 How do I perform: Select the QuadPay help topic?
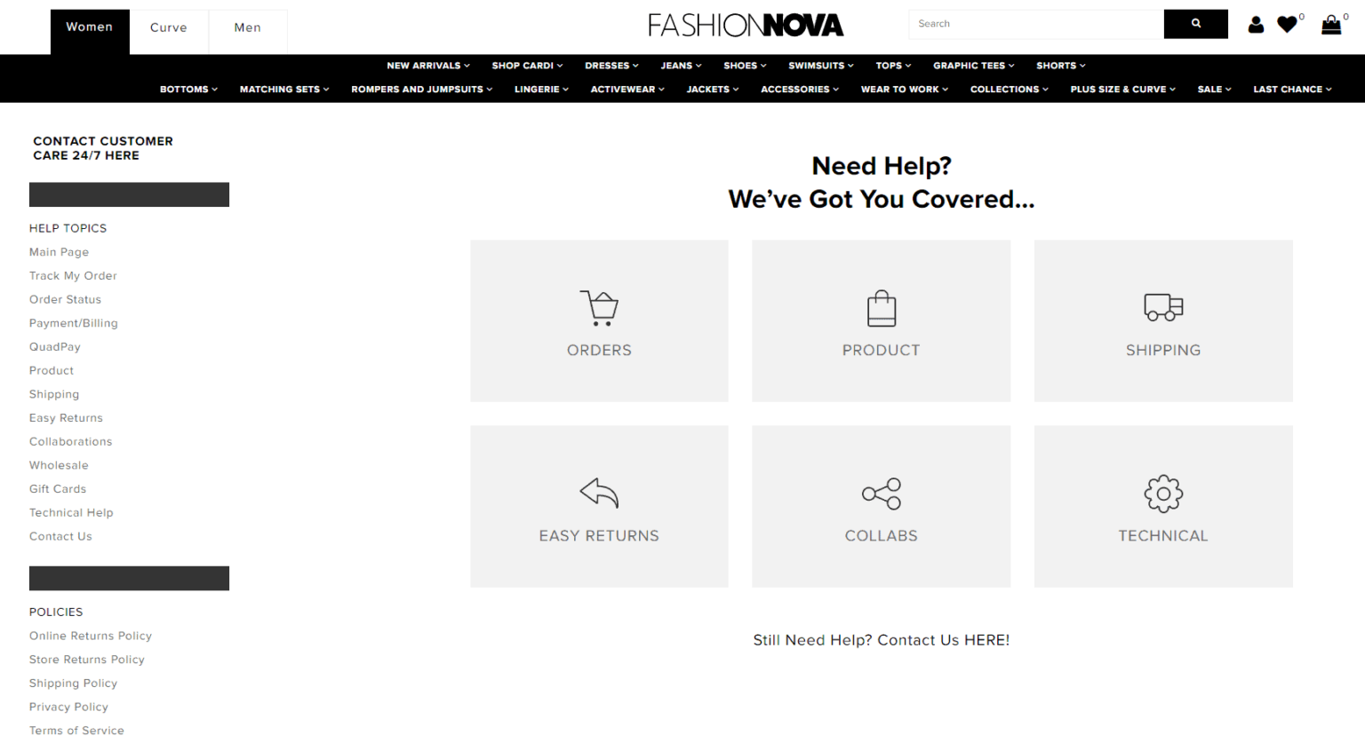(x=54, y=346)
